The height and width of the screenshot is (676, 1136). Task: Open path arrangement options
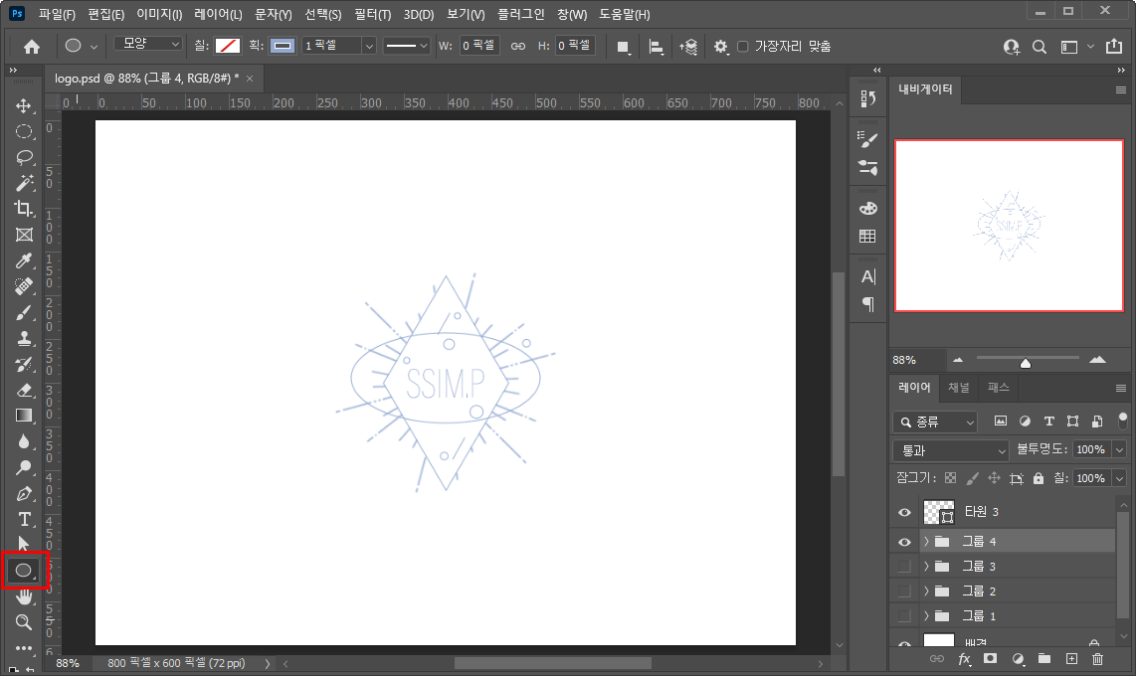688,47
